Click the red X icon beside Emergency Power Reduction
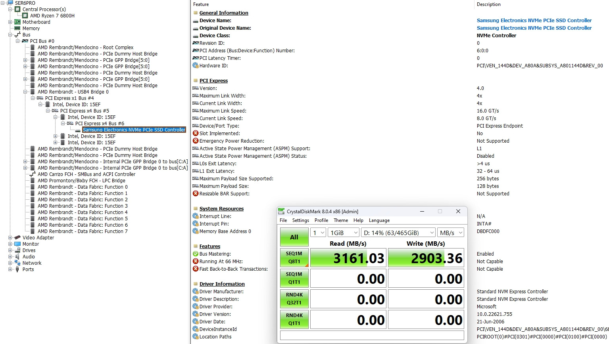This screenshot has width=609, height=344. (x=196, y=141)
